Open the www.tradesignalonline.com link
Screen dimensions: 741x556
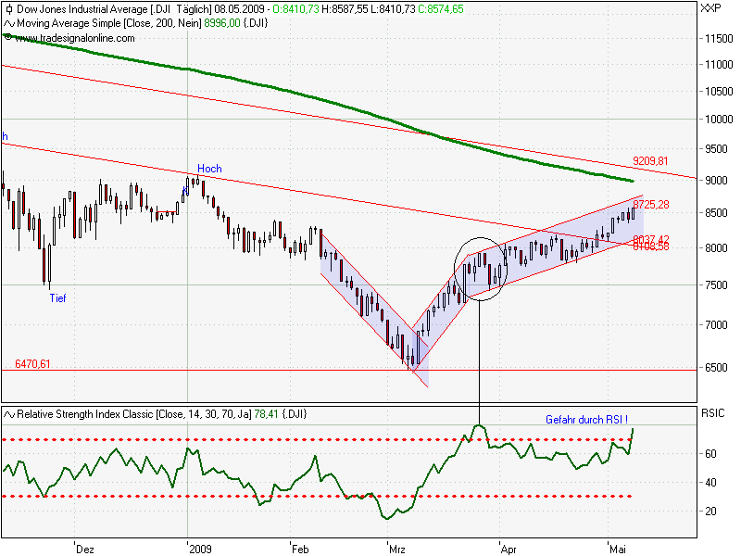tap(75, 38)
